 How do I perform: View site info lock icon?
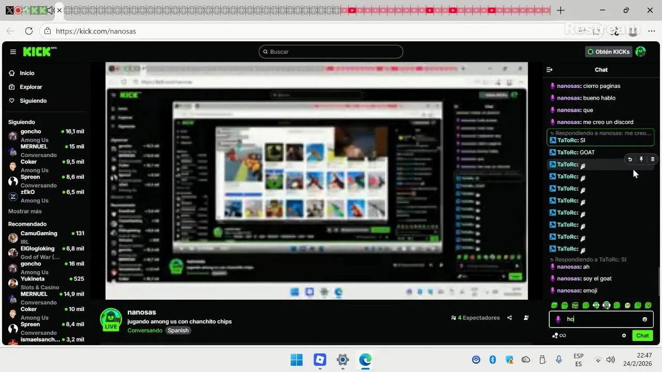coord(47,31)
